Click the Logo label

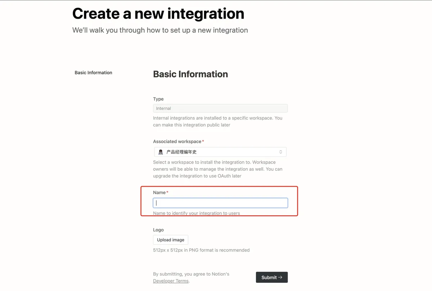click(x=158, y=230)
